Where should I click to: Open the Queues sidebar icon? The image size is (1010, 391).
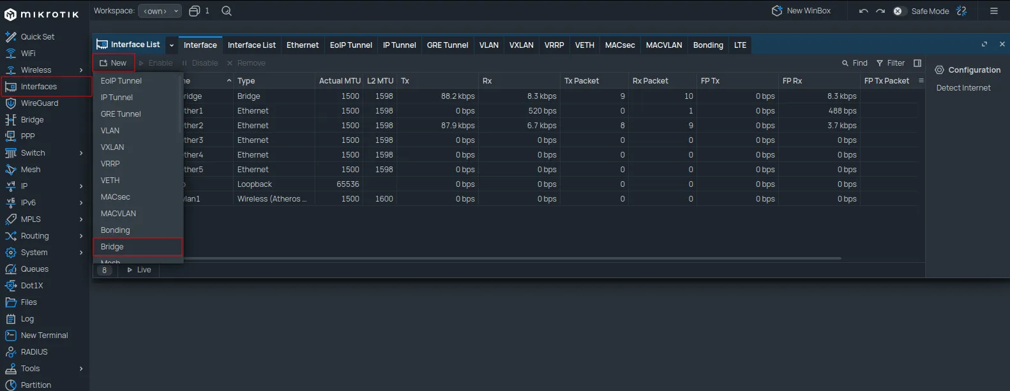click(11, 269)
